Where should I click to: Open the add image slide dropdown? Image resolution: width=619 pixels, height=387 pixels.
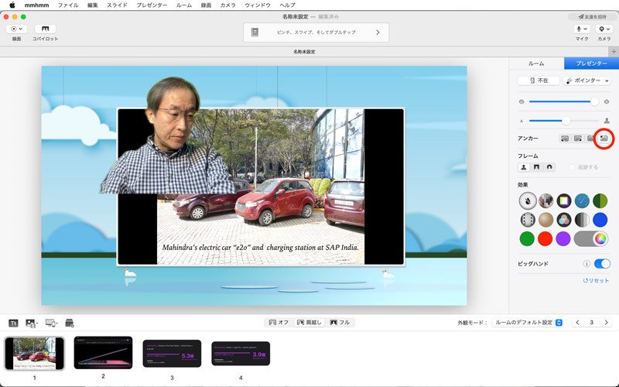click(32, 323)
